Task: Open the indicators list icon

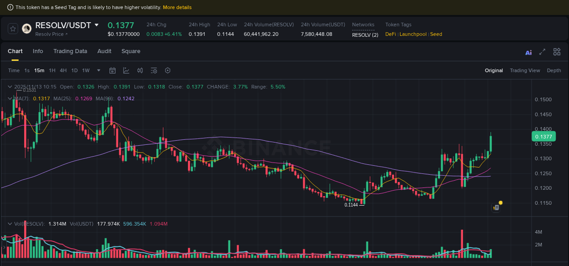Action: [x=153, y=70]
